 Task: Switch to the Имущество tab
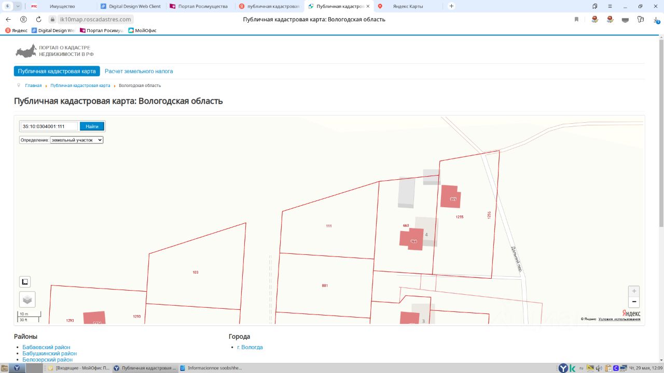tap(61, 6)
